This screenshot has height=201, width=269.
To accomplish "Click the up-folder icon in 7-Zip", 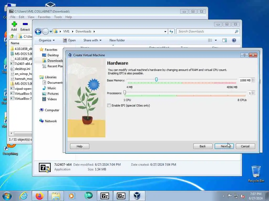I will point(12,36).
